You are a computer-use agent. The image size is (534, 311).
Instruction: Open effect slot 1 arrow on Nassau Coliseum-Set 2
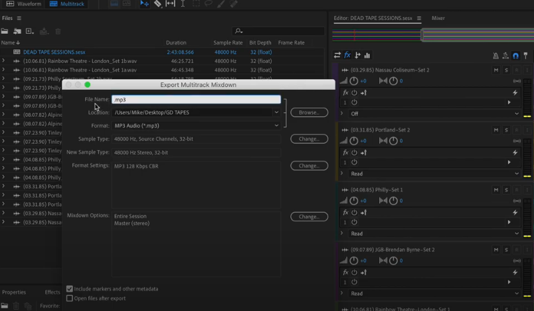click(509, 102)
